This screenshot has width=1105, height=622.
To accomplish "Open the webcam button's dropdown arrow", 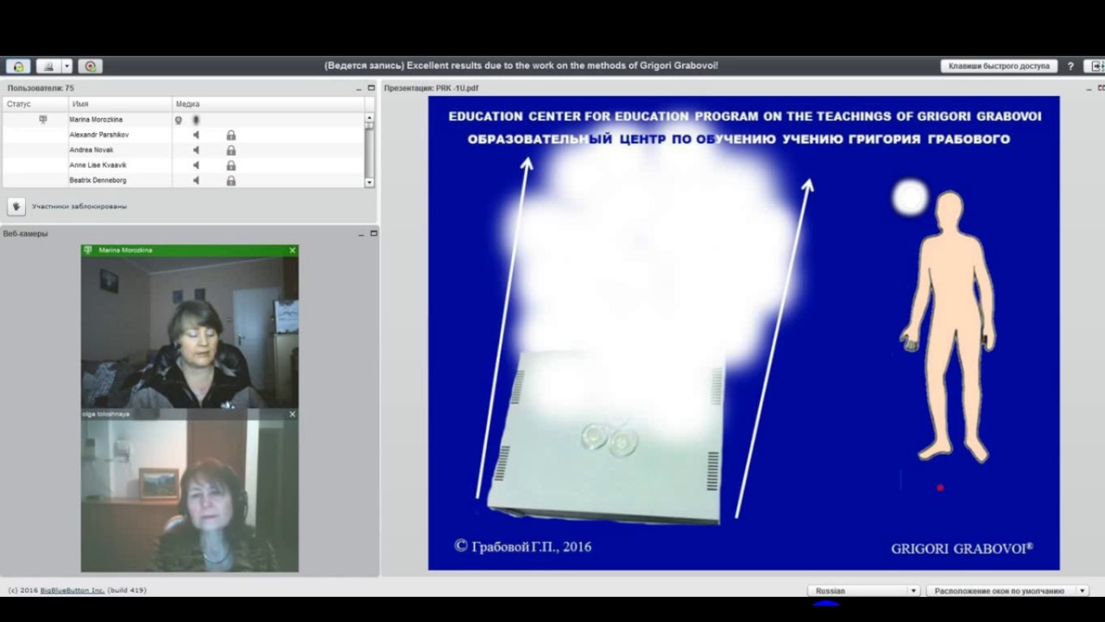I will click(x=66, y=66).
